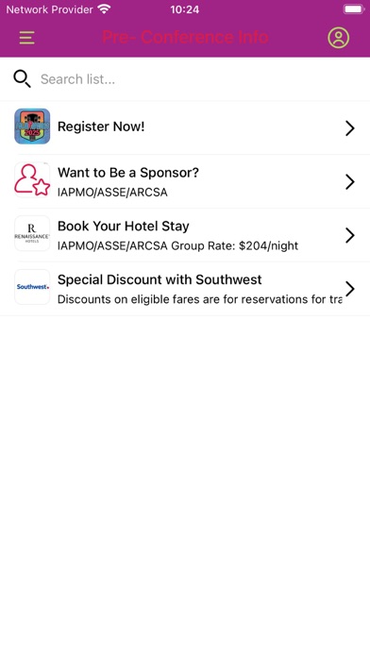
Task: Click the 10:24 clock in status bar
Action: coord(185,9)
